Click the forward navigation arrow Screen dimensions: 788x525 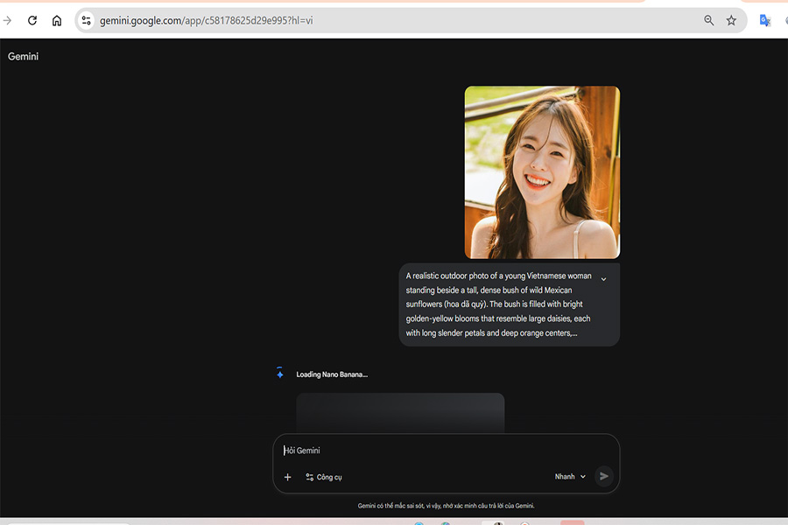coord(8,20)
